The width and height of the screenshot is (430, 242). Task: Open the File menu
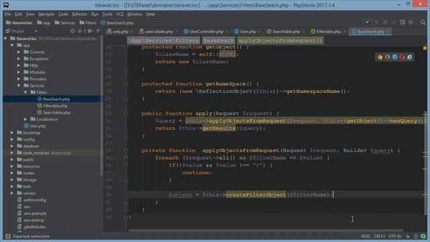coord(7,14)
